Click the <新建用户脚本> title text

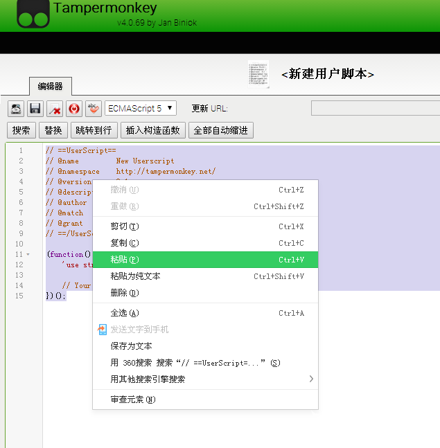(328, 74)
